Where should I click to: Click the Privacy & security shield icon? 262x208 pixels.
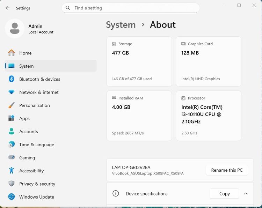pyautogui.click(x=12, y=184)
